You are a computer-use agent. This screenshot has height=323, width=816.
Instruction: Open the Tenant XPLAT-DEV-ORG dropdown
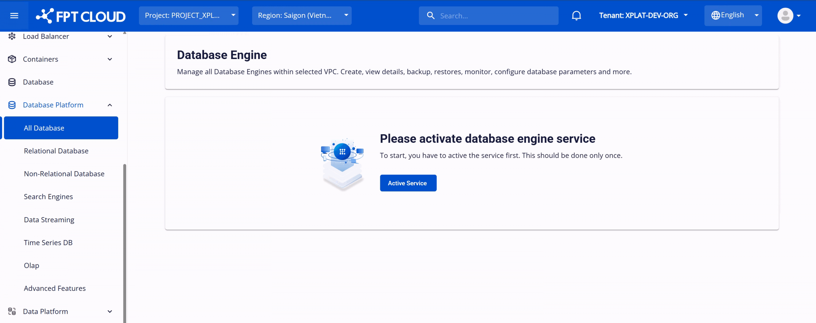(643, 16)
